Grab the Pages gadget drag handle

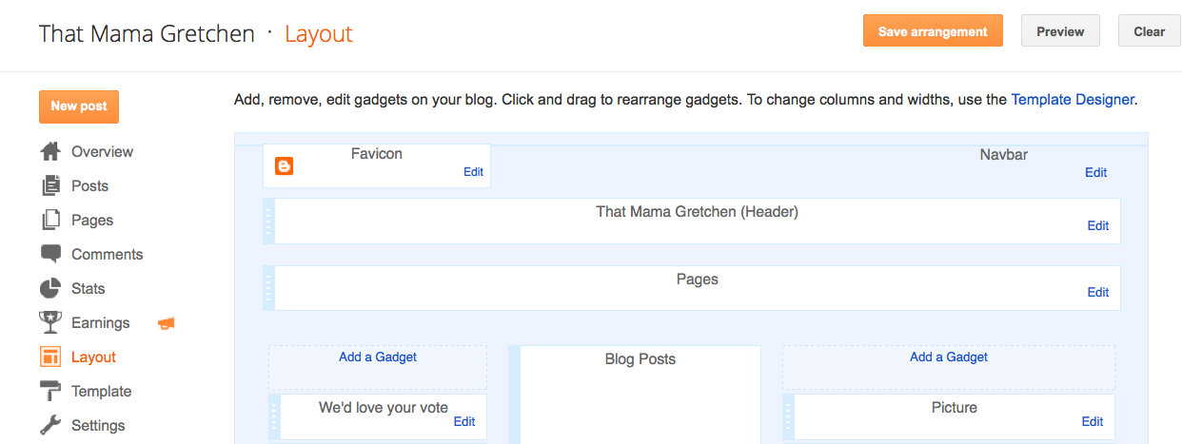268,288
